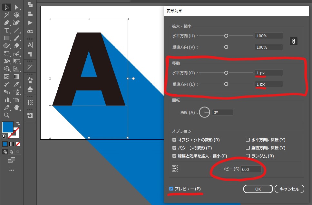Screen dimensions: 312x205
Task: Select the Selection tool (black arrow)
Action: pos(6,7)
